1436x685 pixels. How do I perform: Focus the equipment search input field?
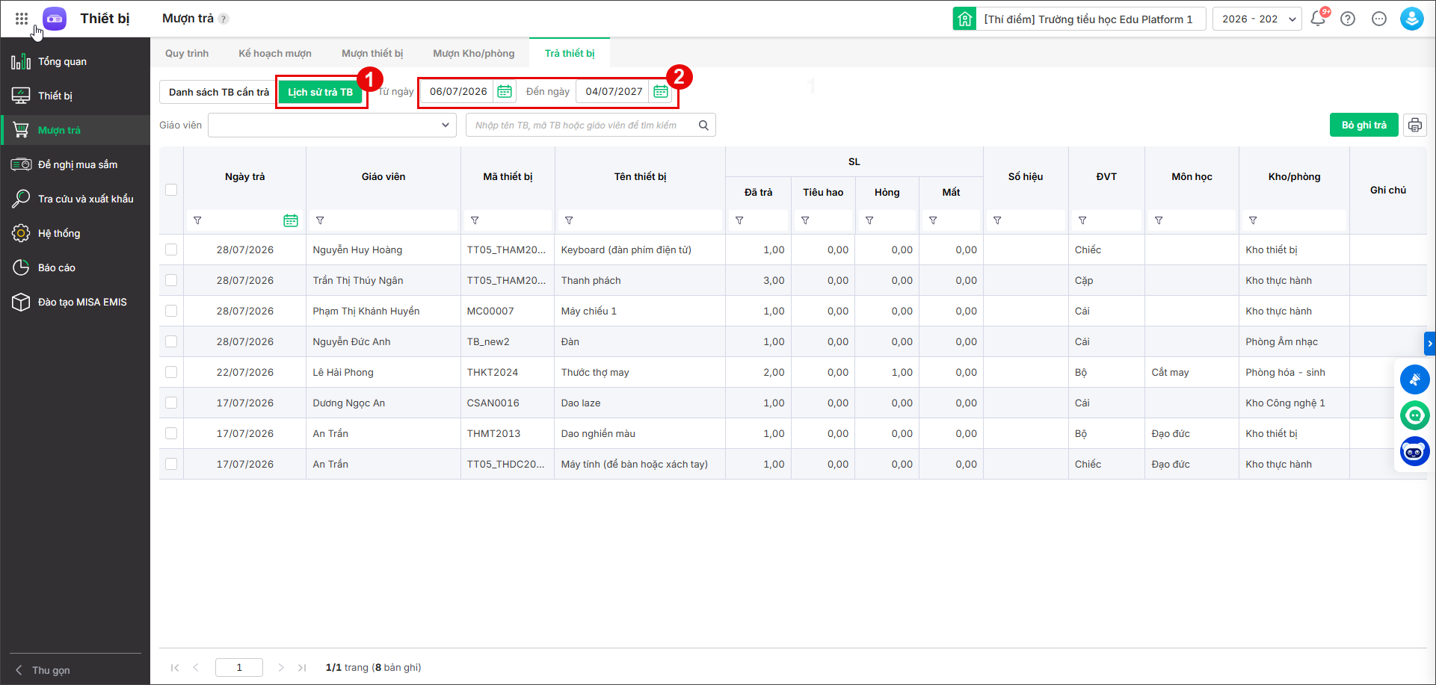[x=583, y=125]
